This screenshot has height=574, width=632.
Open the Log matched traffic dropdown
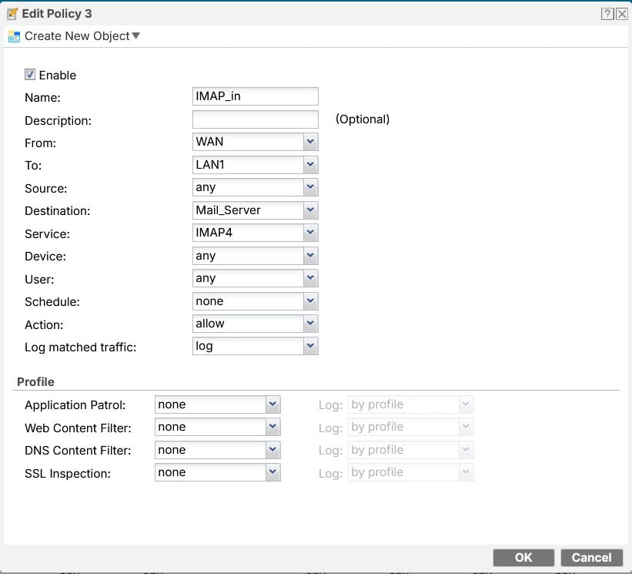[x=255, y=346]
